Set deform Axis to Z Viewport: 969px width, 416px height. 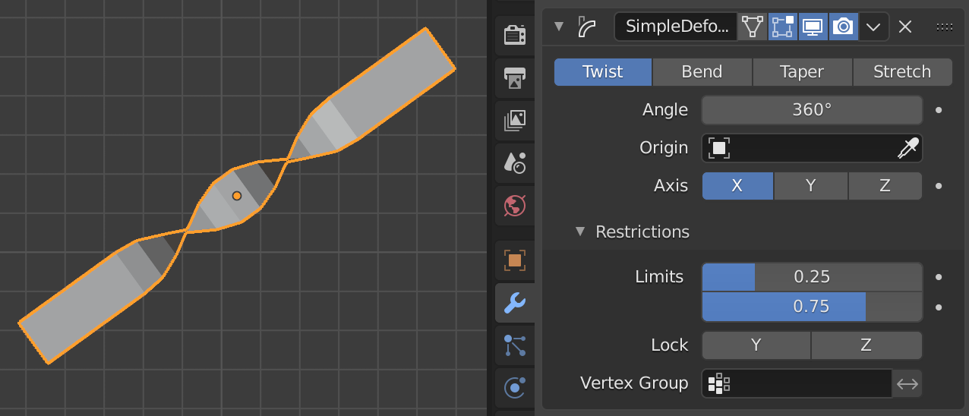click(x=885, y=186)
